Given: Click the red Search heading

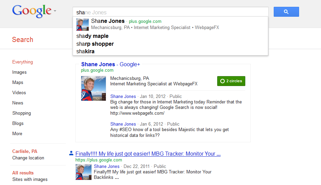Looking at the screenshot, I should 23,40.
